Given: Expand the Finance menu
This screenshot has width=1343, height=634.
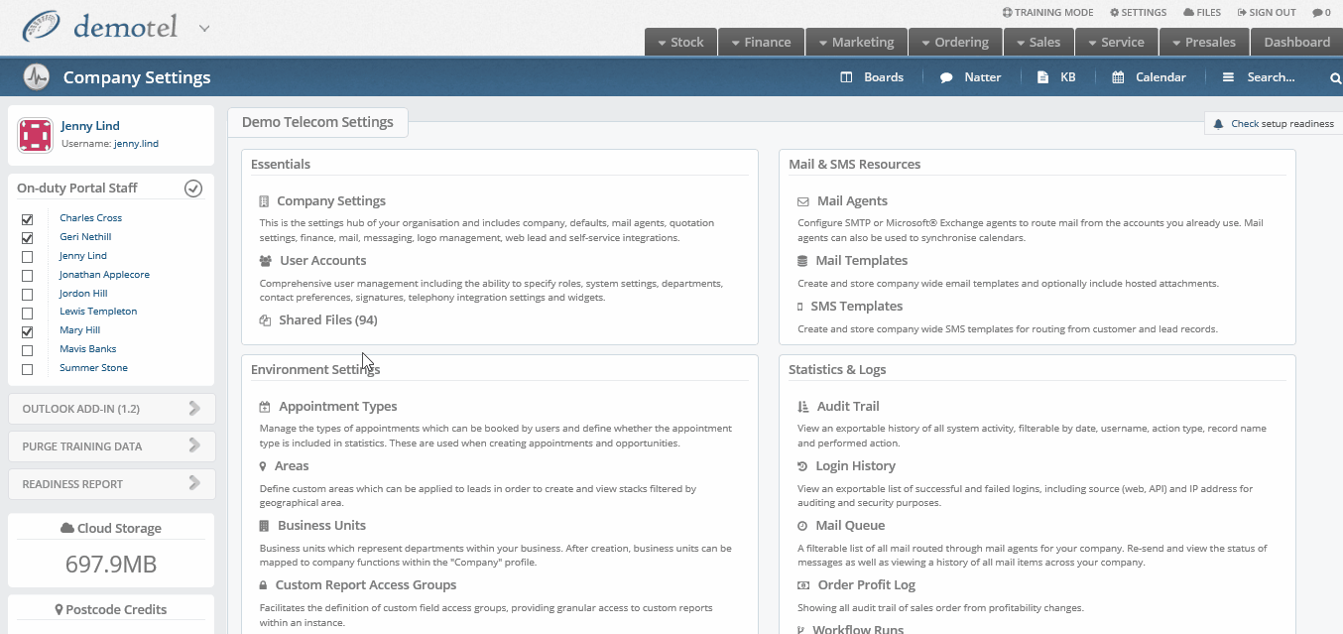Looking at the screenshot, I should (762, 42).
